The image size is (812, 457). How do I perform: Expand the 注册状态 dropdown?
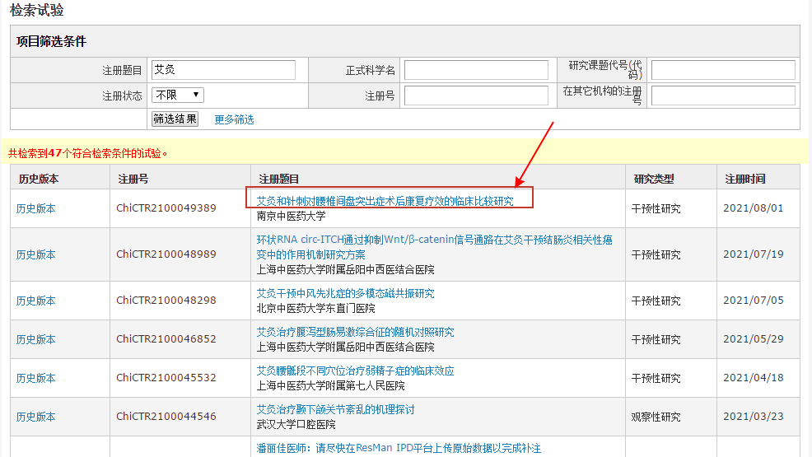(x=178, y=96)
